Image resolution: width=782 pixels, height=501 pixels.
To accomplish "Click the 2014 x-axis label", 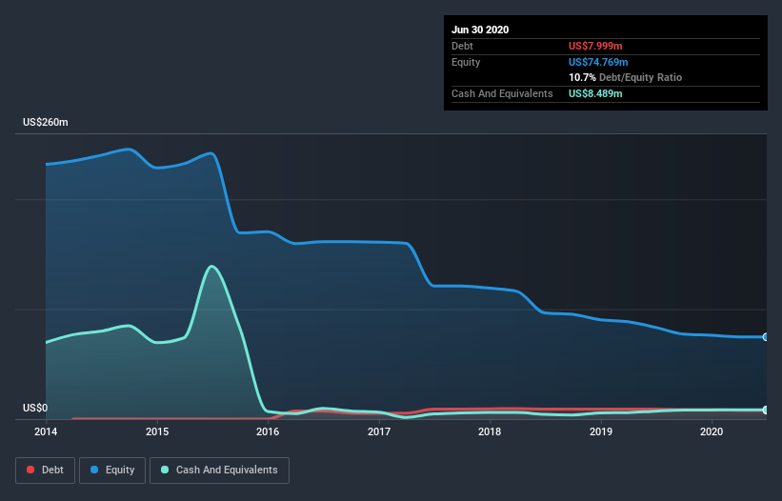I will tap(46, 431).
